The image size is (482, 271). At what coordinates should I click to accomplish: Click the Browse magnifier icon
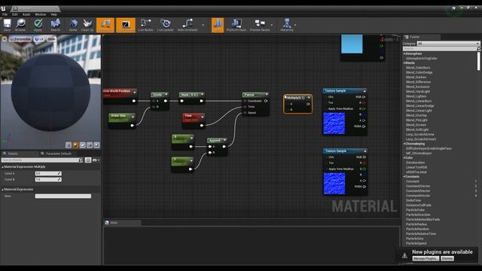tap(20, 25)
